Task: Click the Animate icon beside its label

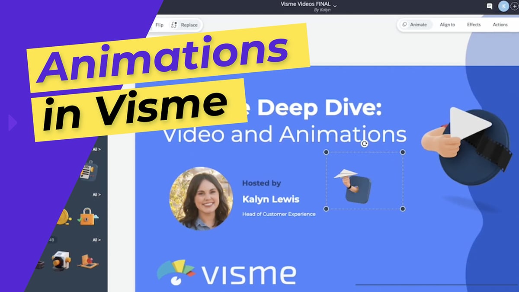Action: click(405, 25)
